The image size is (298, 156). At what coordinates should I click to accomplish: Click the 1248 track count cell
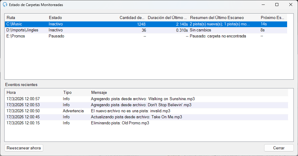(141, 24)
